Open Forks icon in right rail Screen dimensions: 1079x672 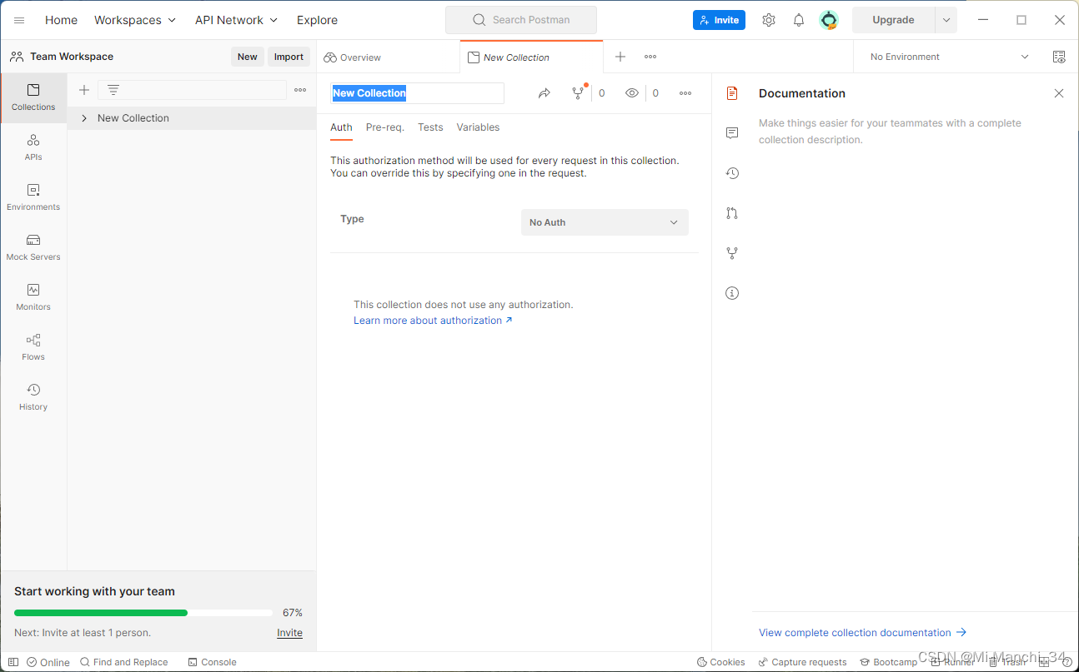[732, 253]
